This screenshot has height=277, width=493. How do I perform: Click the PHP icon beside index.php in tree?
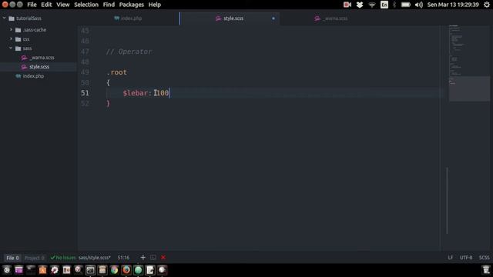(18, 76)
